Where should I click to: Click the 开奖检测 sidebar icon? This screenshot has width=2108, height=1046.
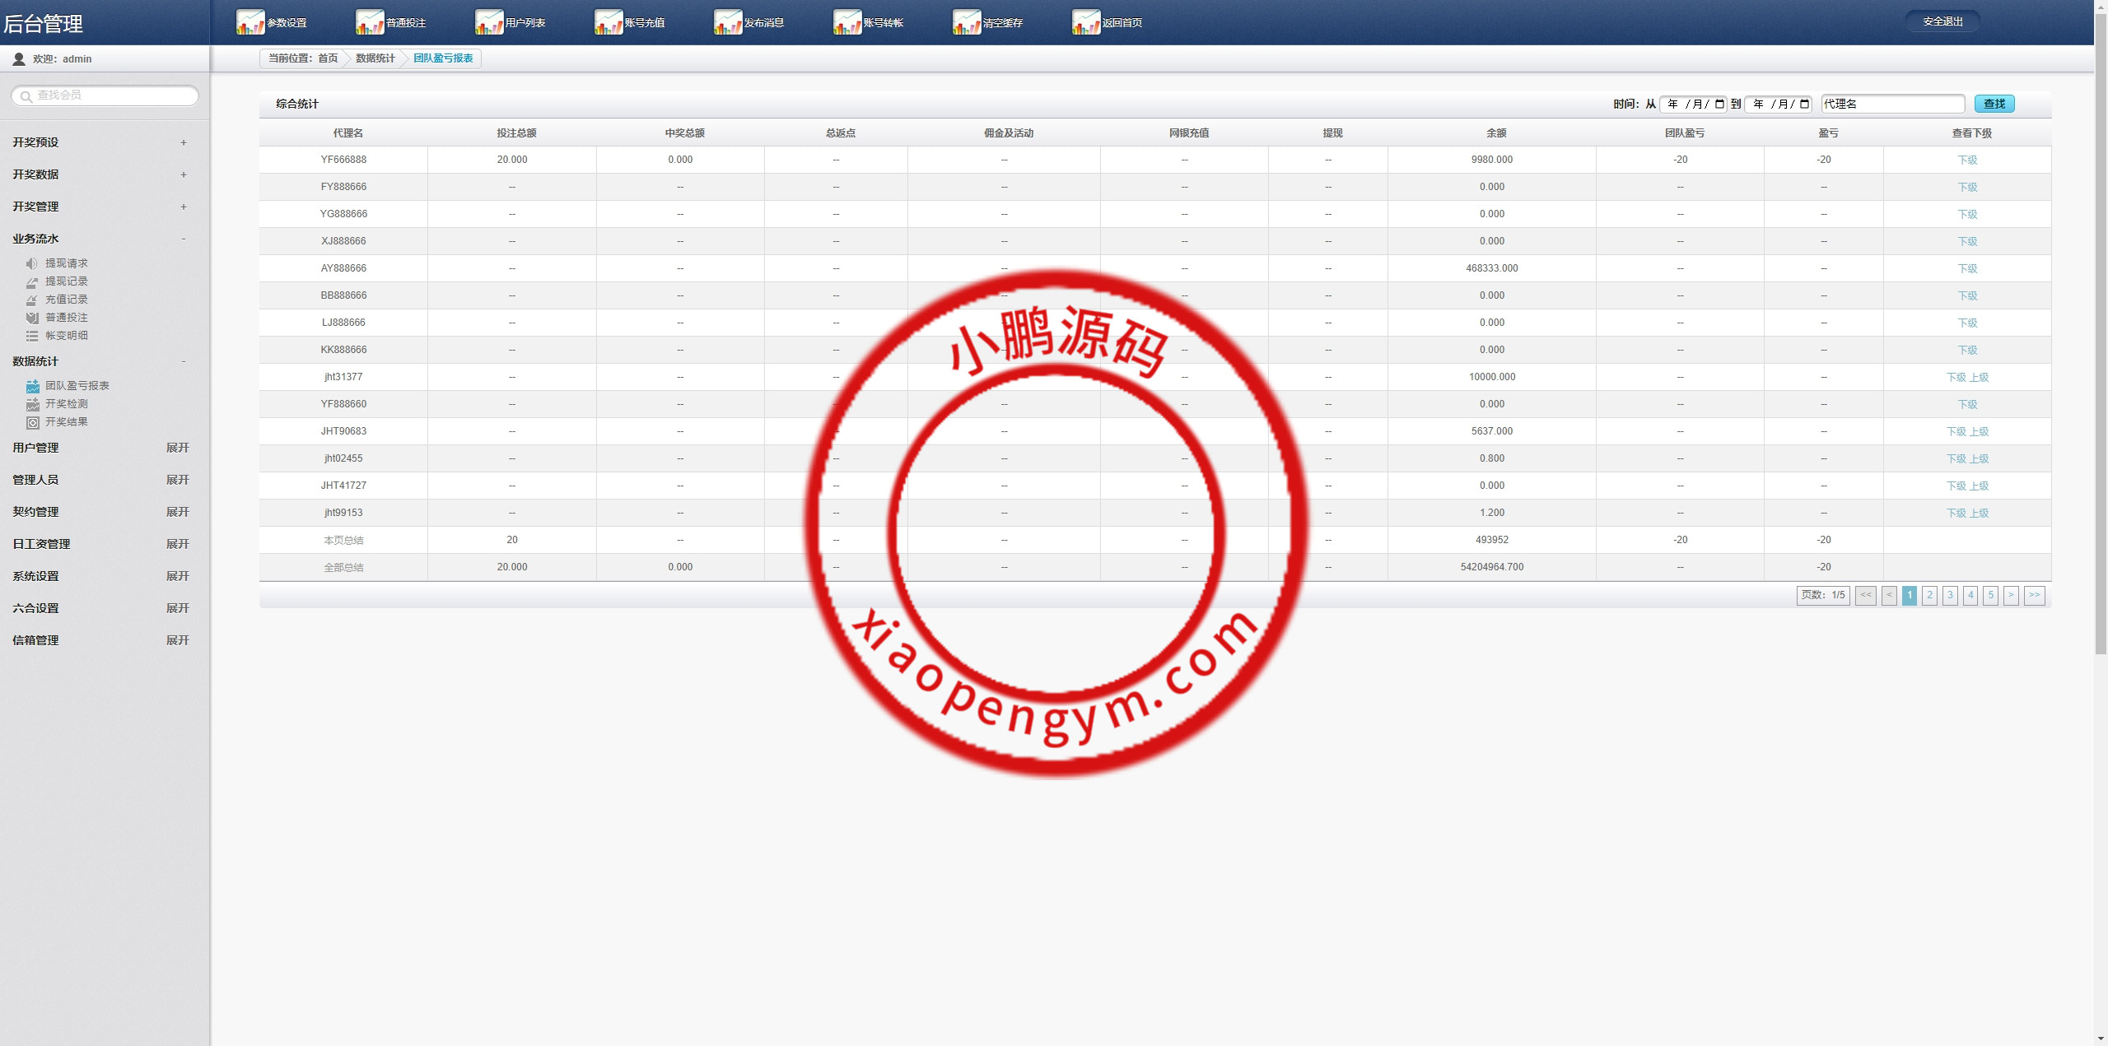33,404
